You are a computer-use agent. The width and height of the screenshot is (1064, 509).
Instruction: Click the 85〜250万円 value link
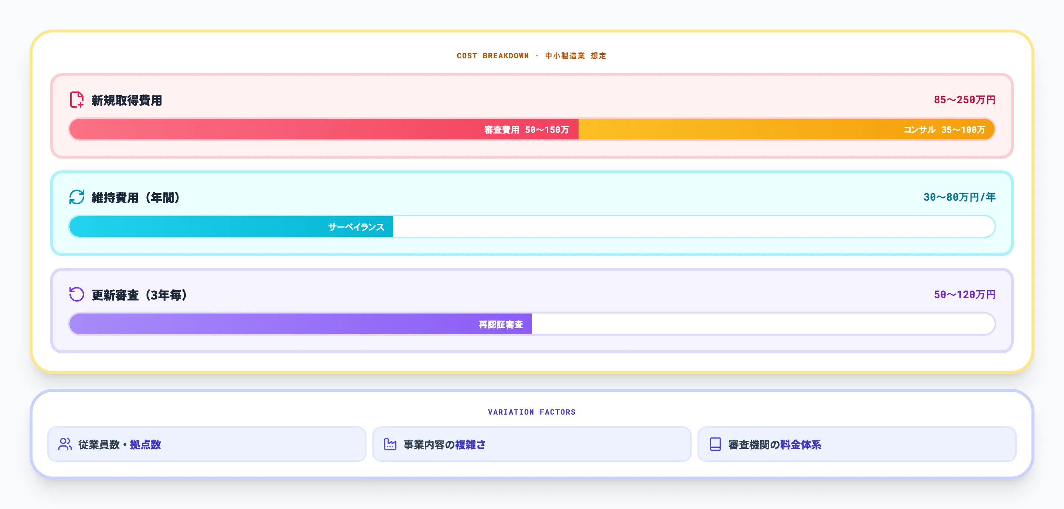(965, 100)
